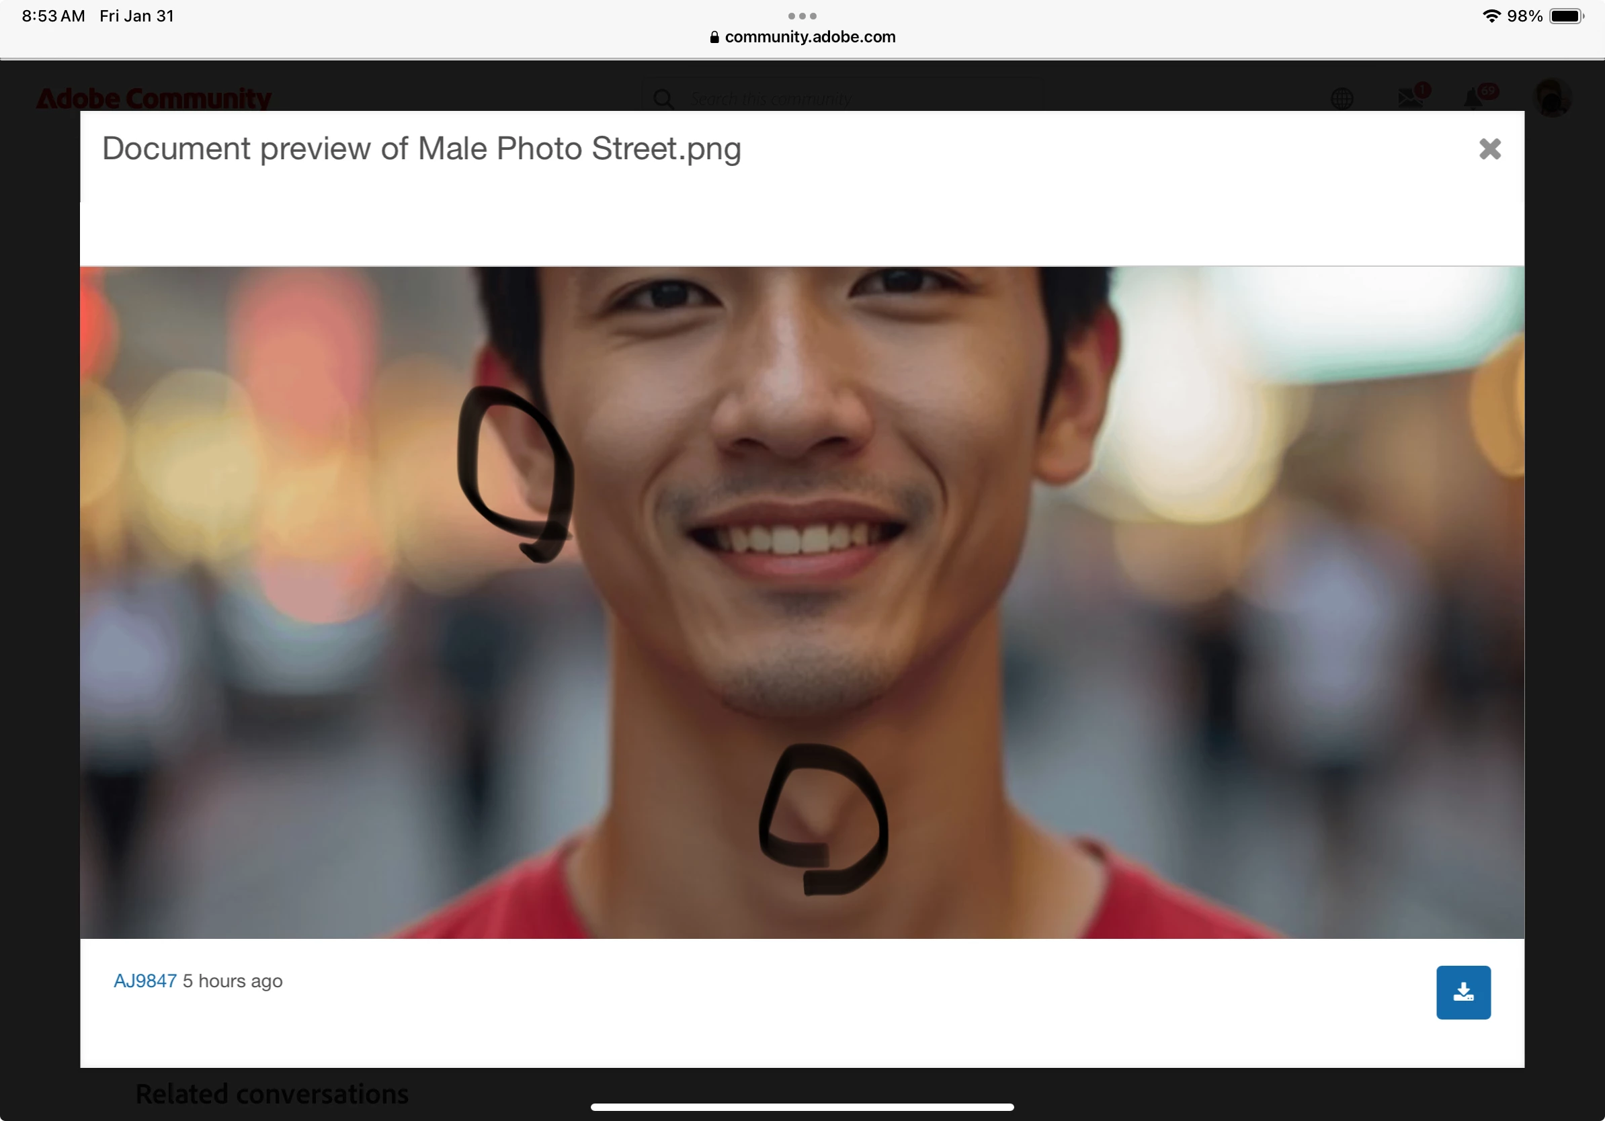Tap the community.adobe.com address bar

point(809,37)
